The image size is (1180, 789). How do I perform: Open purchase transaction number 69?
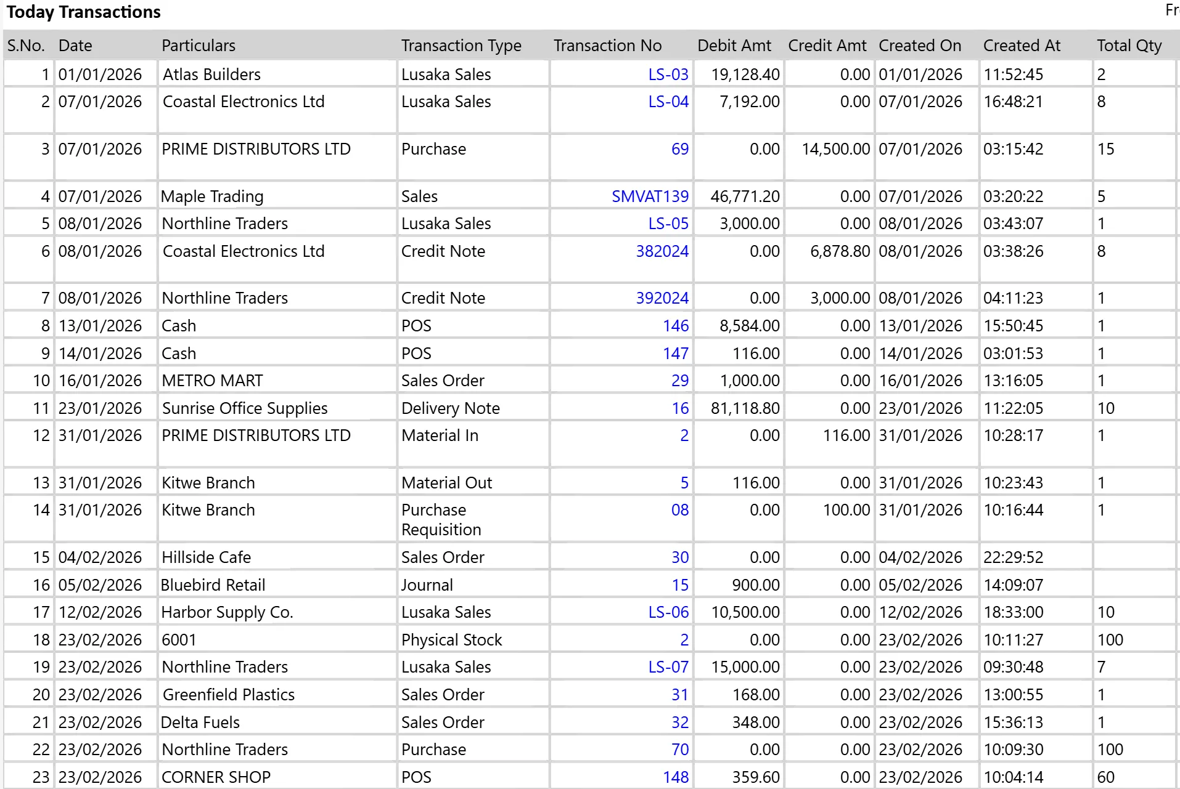[679, 149]
